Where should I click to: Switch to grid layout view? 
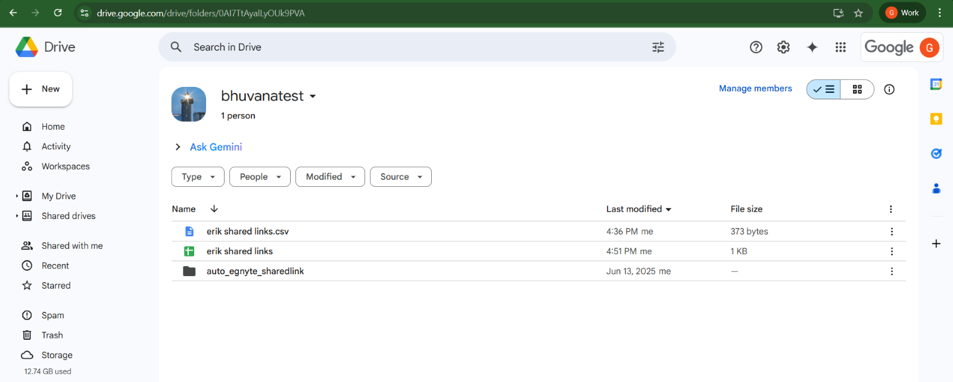857,89
